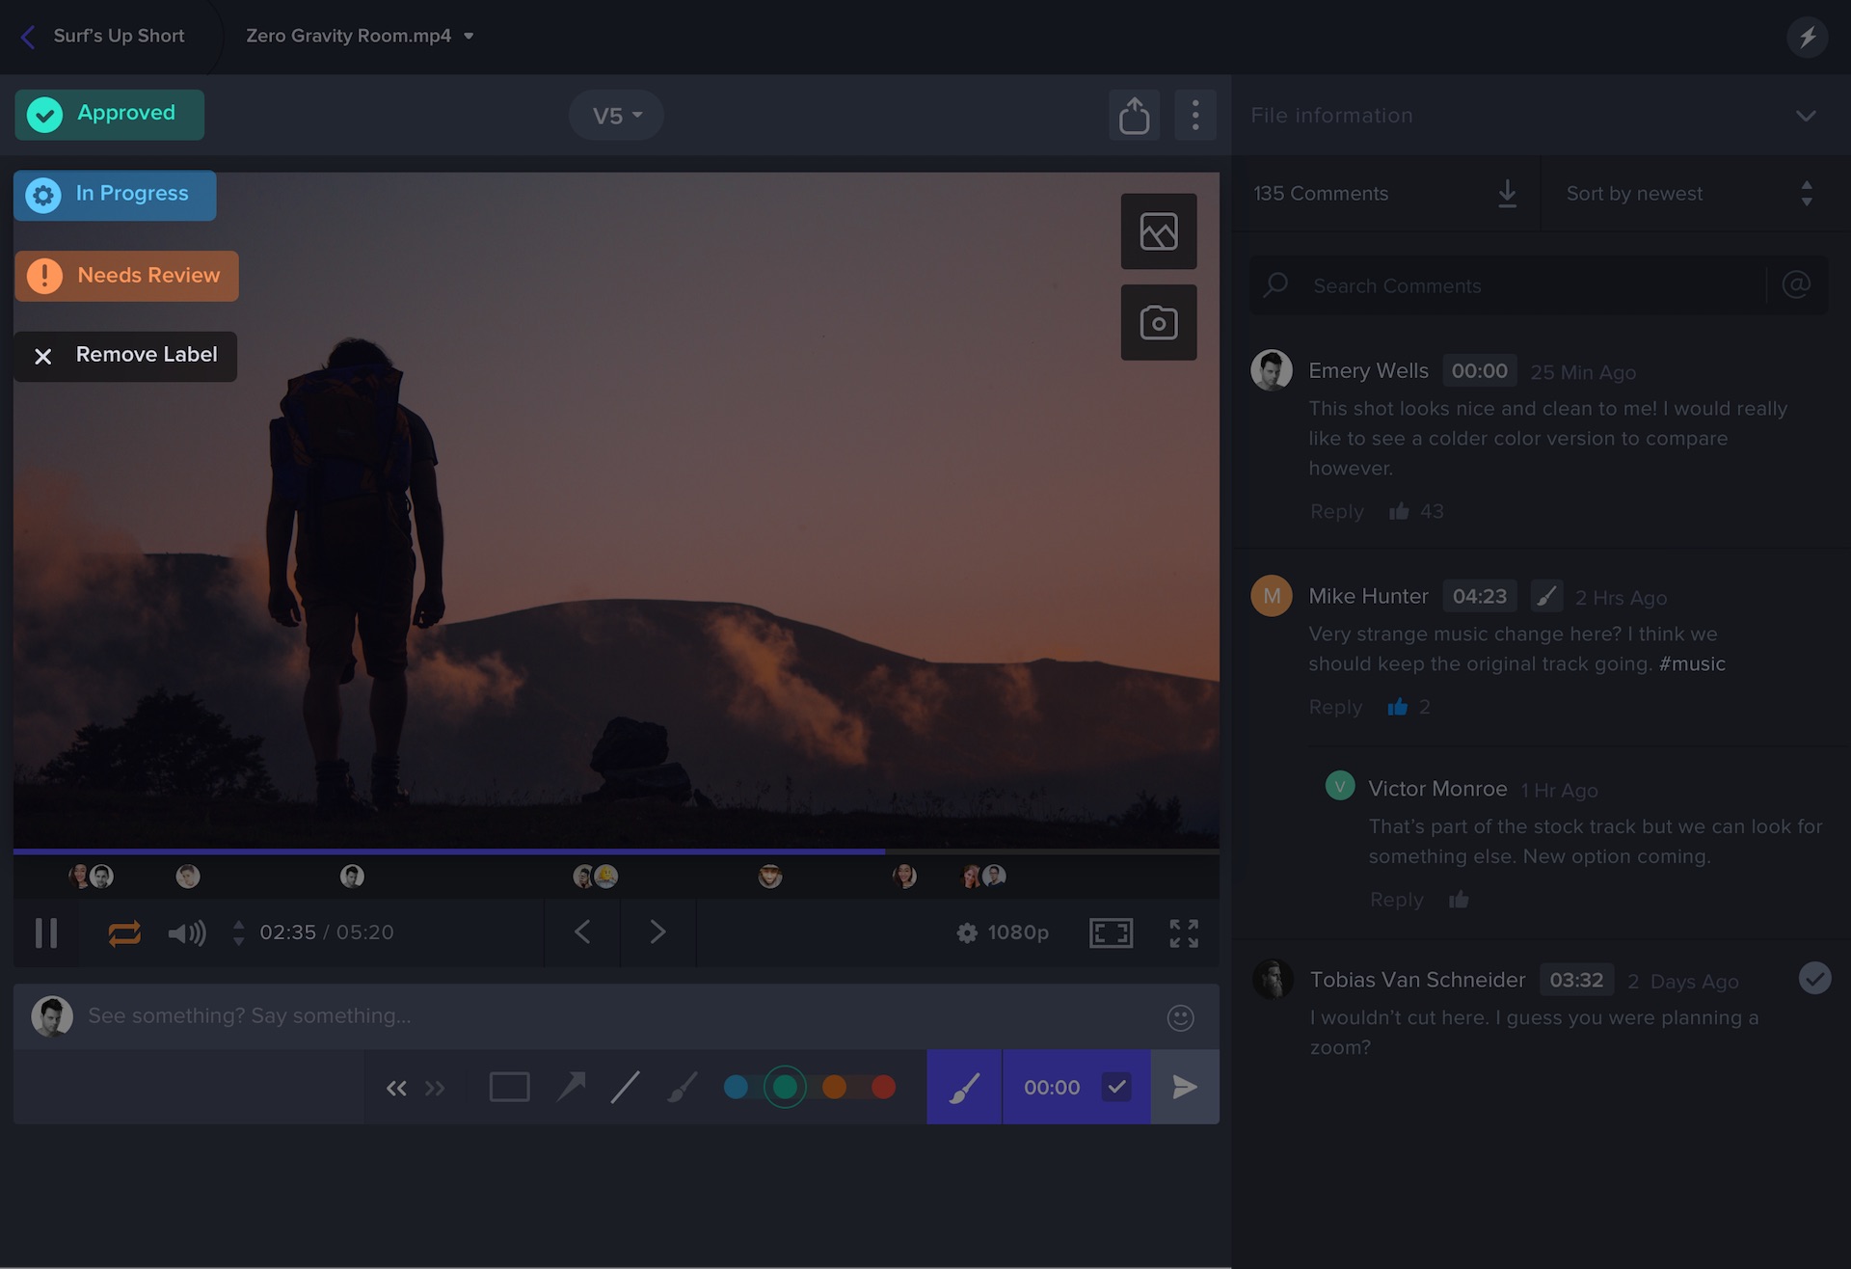Mute the video volume
Viewport: 1851px width, 1269px height.
pos(186,932)
